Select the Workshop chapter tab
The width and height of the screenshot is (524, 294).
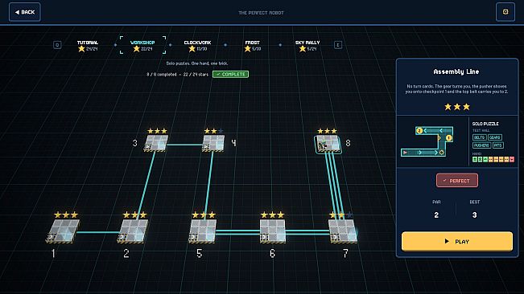point(142,45)
